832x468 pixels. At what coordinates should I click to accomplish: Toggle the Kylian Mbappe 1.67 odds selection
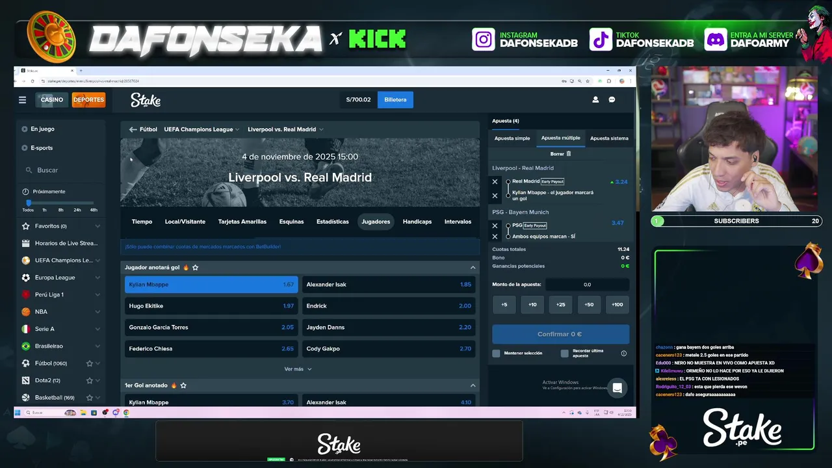tap(211, 285)
